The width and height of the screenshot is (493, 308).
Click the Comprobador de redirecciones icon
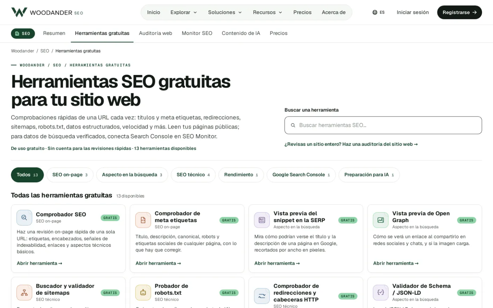pos(262,296)
